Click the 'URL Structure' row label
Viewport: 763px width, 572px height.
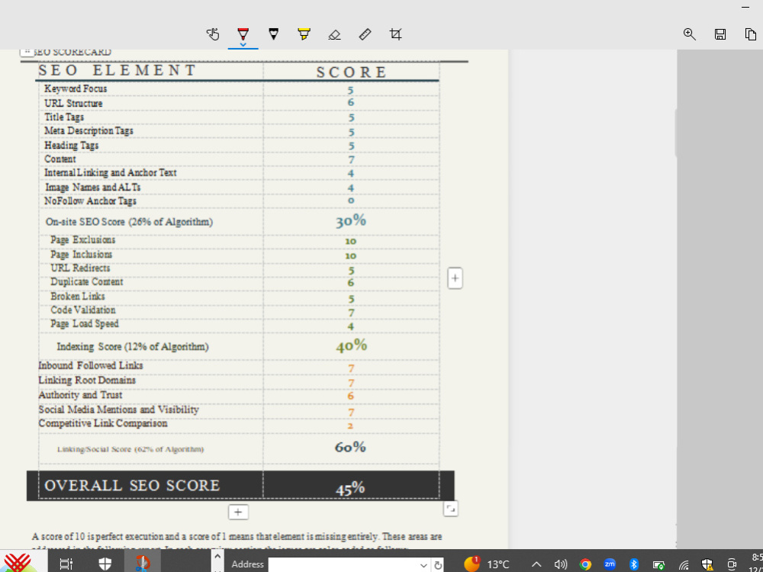pyautogui.click(x=73, y=103)
